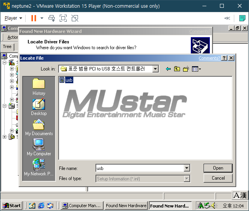Launch Internet Explorer from Quick Launch
This screenshot has width=249, height=211.
(41, 206)
